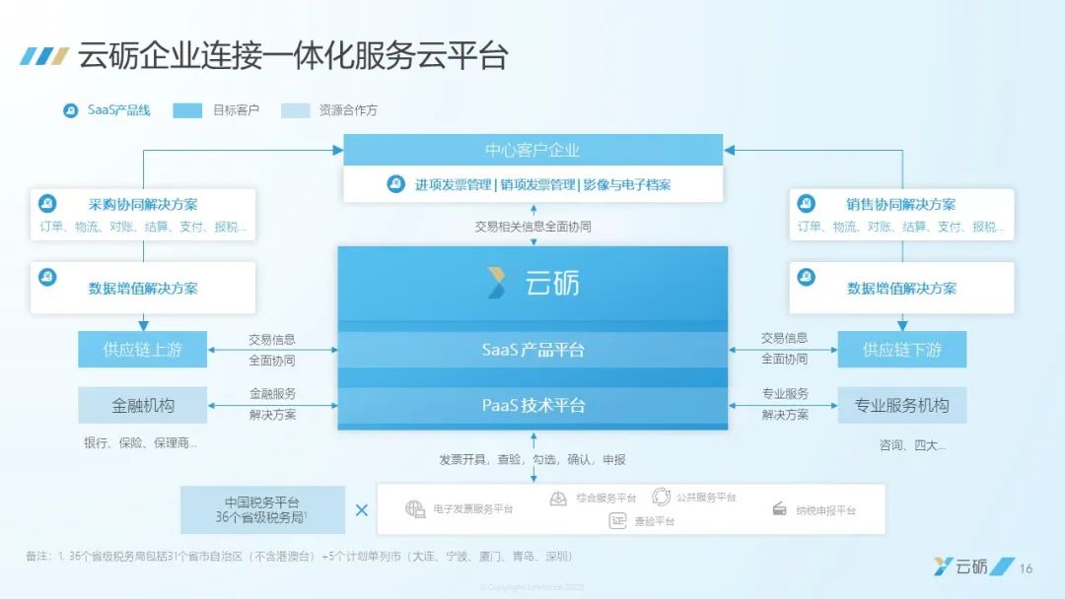Screen dimensions: 1065x599
Task: Click the icon beside 进项发票管理
Action: [396, 184]
